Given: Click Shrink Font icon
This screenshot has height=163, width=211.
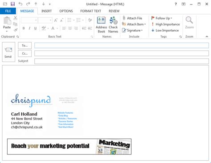Looking at the screenshot, I should coord(61,20).
